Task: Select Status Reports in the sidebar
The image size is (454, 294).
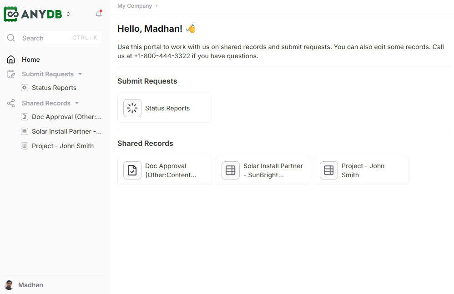Action: pos(54,88)
